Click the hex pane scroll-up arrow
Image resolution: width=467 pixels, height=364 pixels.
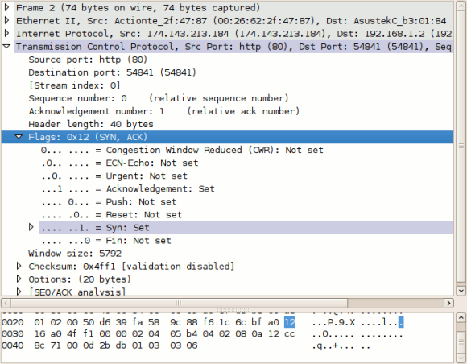(x=461, y=317)
